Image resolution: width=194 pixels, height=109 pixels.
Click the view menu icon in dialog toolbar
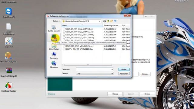(x=115, y=21)
